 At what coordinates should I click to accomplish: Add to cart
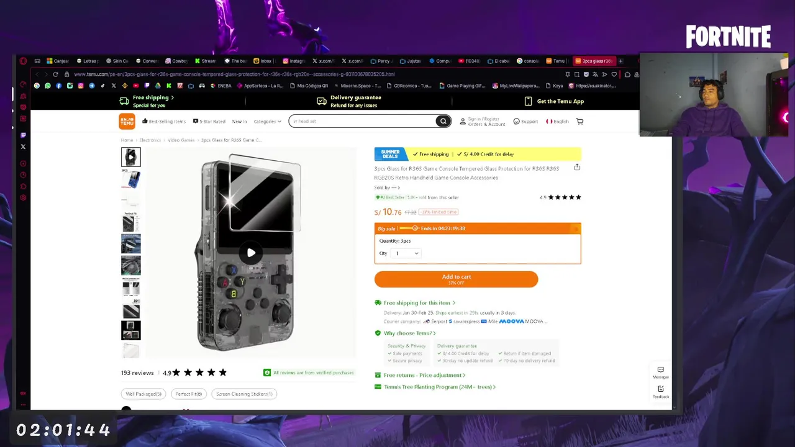point(456,279)
